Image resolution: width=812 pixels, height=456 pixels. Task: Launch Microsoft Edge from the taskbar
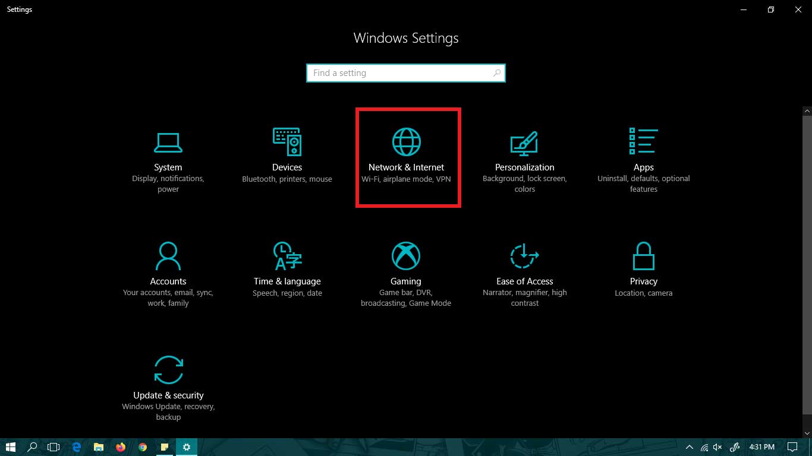77,447
